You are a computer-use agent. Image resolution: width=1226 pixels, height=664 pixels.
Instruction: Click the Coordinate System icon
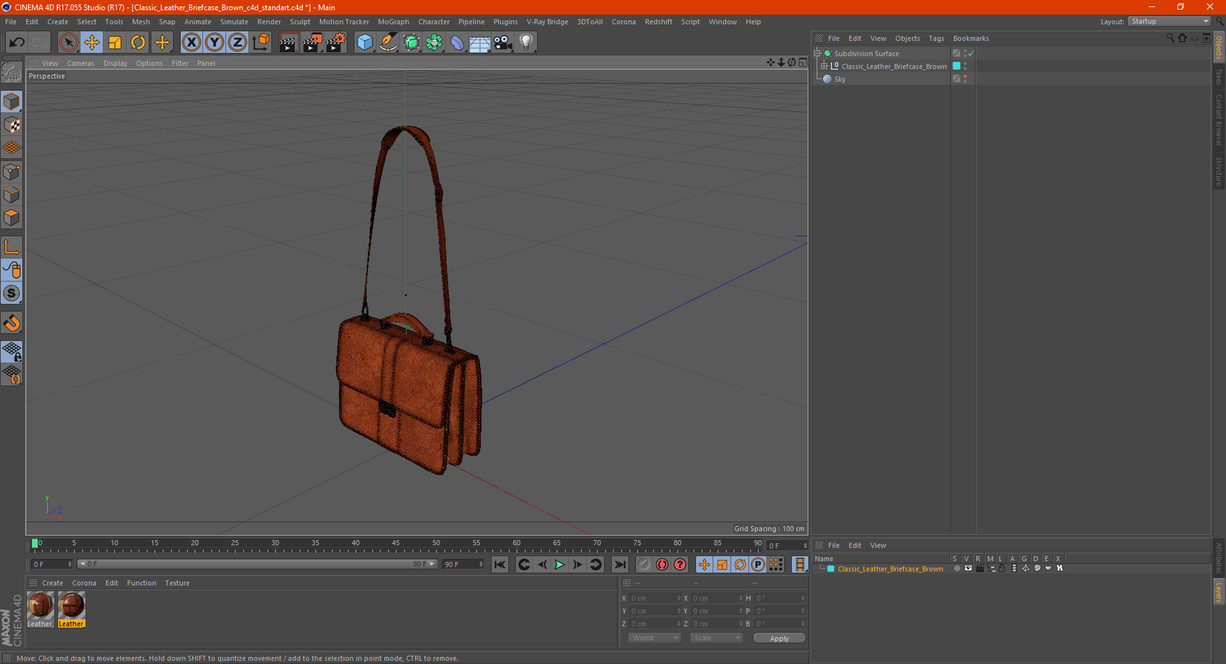tap(261, 43)
